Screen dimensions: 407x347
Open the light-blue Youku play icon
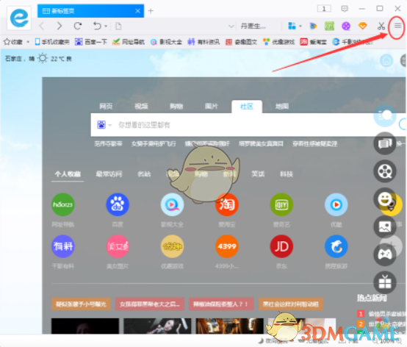336,204
